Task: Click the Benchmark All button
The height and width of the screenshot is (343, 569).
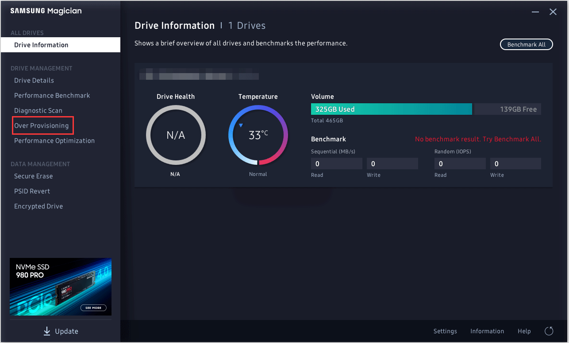Action: (527, 44)
